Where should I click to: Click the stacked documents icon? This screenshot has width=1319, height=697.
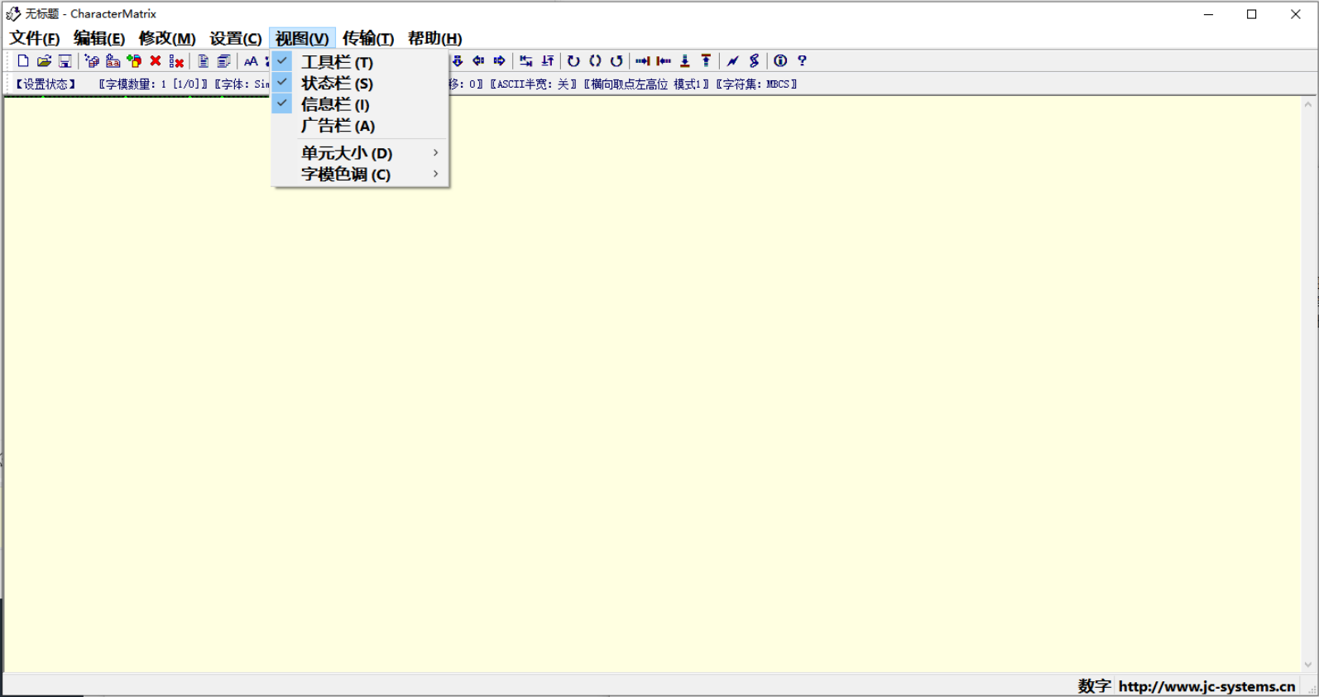tap(223, 61)
